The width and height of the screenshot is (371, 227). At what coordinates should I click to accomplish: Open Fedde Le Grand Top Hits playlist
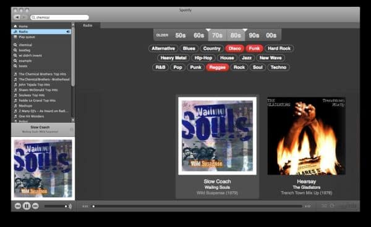[x=37, y=101]
